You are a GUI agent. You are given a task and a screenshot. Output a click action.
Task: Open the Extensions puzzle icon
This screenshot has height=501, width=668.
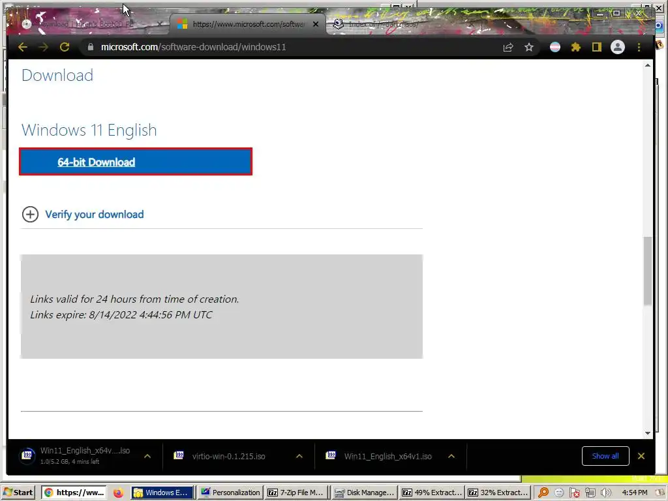click(576, 47)
